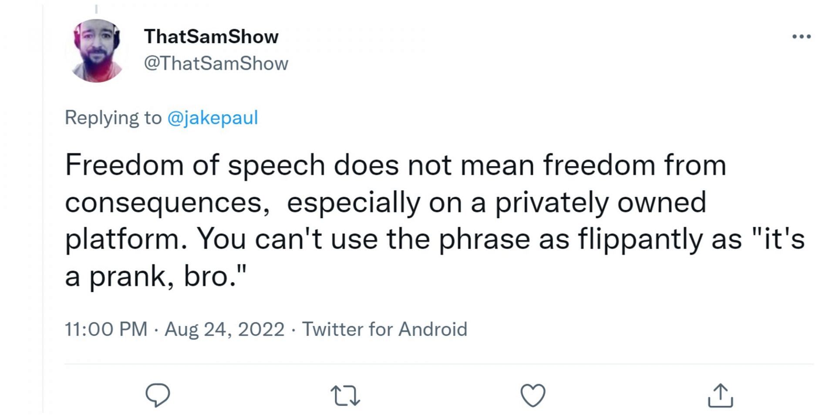Screen dimensions: 836x418
Task: Open the Twitter for Android source label
Action: coord(384,329)
